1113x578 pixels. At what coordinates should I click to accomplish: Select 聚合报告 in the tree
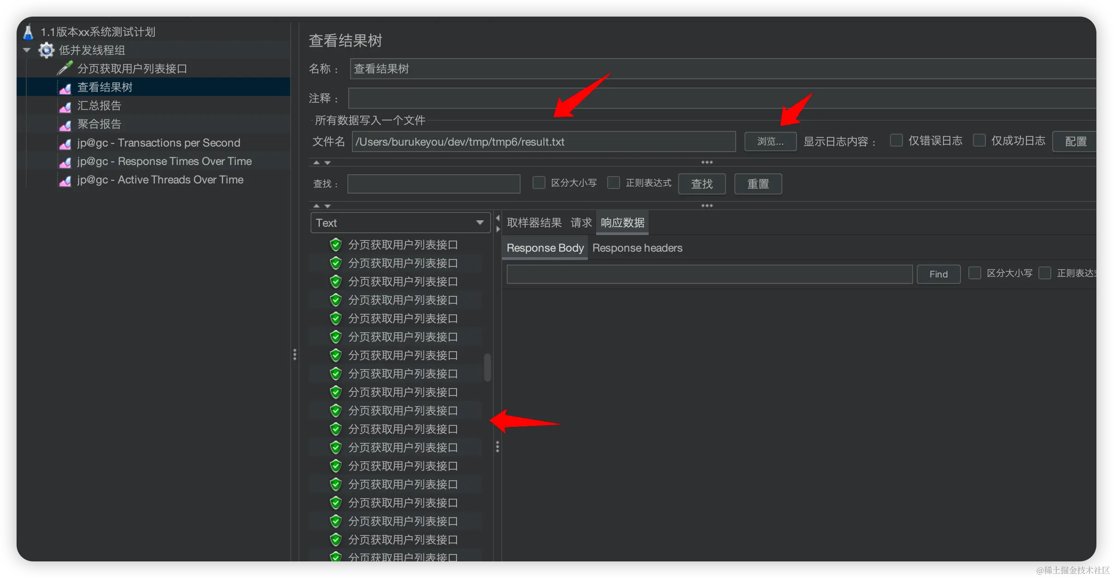pos(99,124)
